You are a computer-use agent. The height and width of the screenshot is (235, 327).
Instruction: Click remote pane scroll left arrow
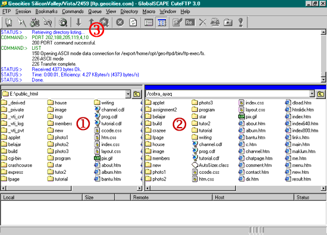pos(147,188)
